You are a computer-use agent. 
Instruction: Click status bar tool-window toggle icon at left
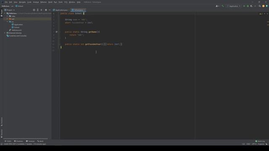point(2,144)
